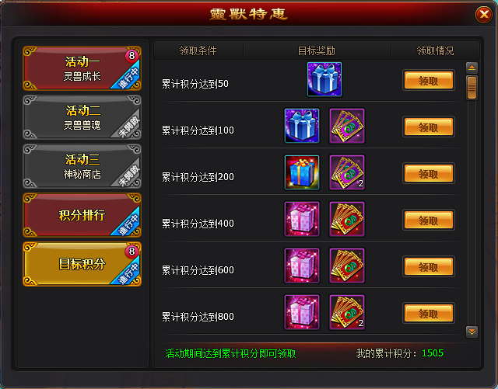Open the 积分排行 ranking tab
This screenshot has width=498, height=389.
point(82,215)
